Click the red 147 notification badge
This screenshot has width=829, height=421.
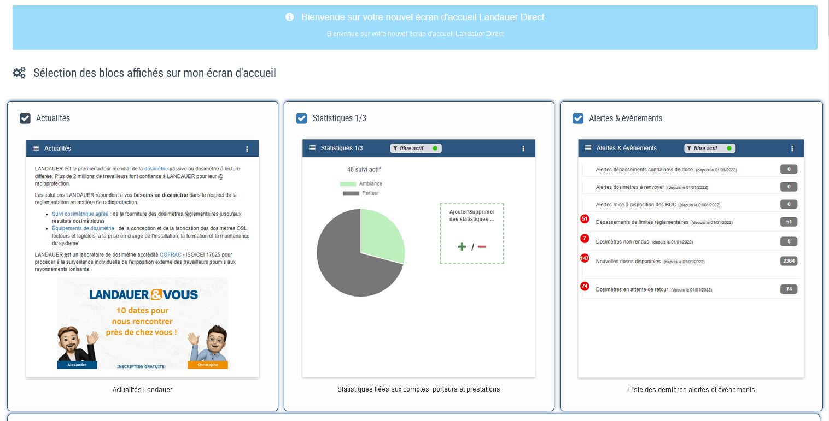pos(585,258)
